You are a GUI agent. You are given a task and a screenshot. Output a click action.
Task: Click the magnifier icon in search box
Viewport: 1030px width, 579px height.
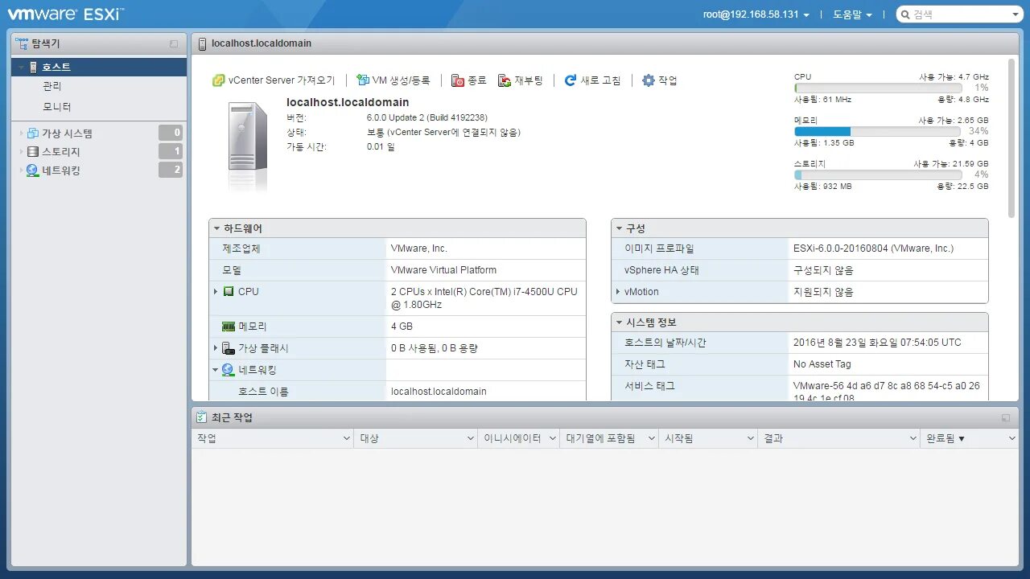[905, 14]
